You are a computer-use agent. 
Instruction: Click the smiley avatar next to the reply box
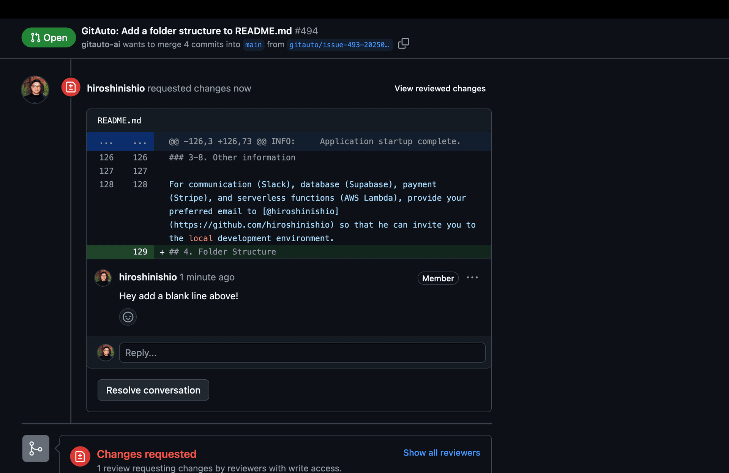pyautogui.click(x=106, y=352)
